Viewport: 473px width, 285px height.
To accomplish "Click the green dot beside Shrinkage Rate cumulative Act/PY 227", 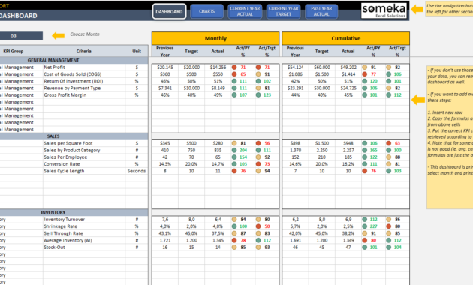I will [x=364, y=226].
